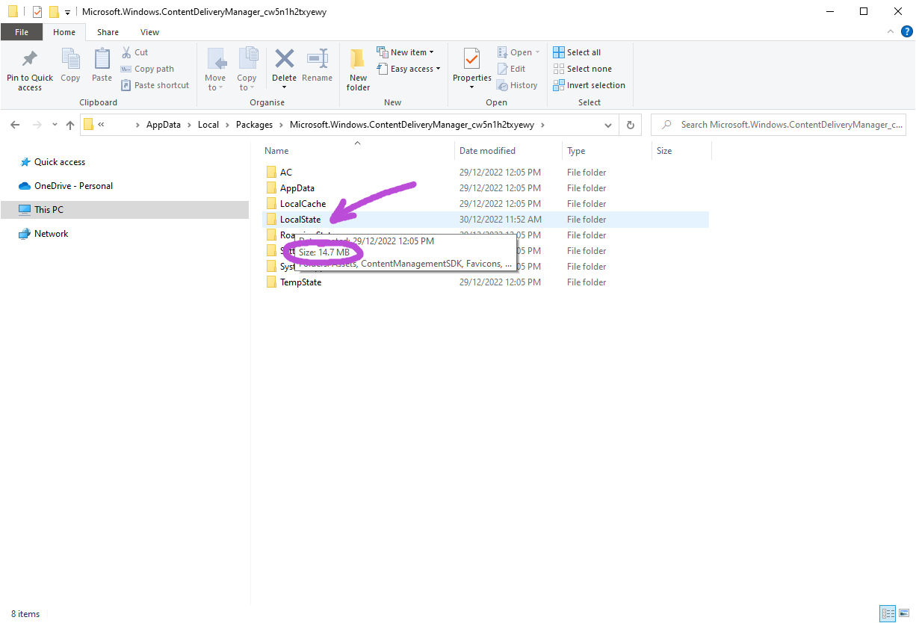Click the Delete icon in the ribbon
916x623 pixels.
coord(284,60)
